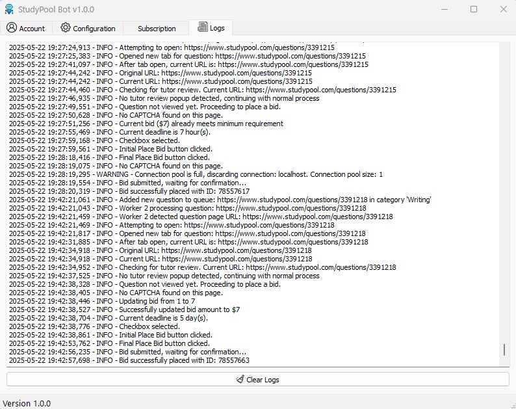Click the Configuration gear icon
The height and width of the screenshot is (409, 516).
[x=66, y=27]
